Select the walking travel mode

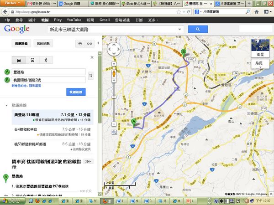pos(46,60)
